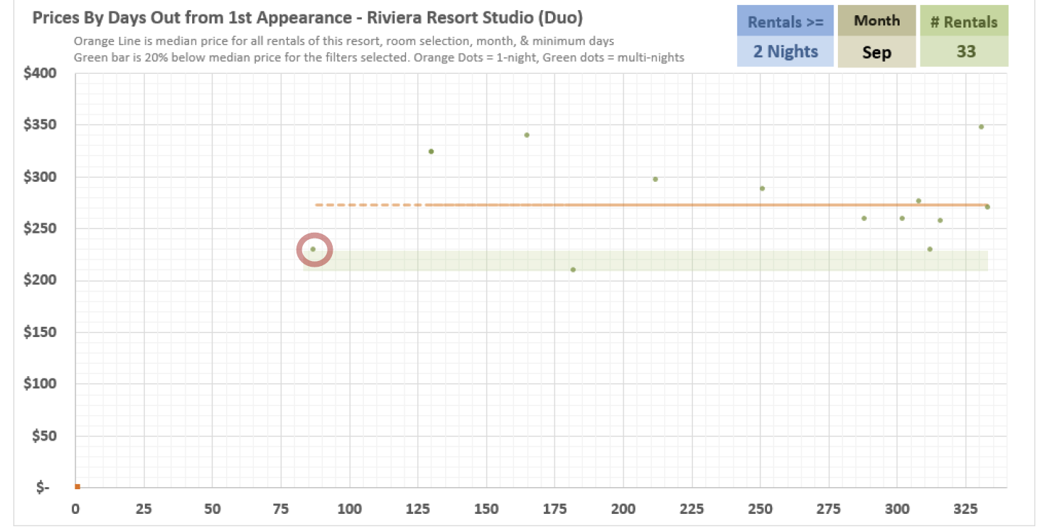Click the 225 label on the x-axis
The width and height of the screenshot is (1054, 532).
[x=692, y=509]
